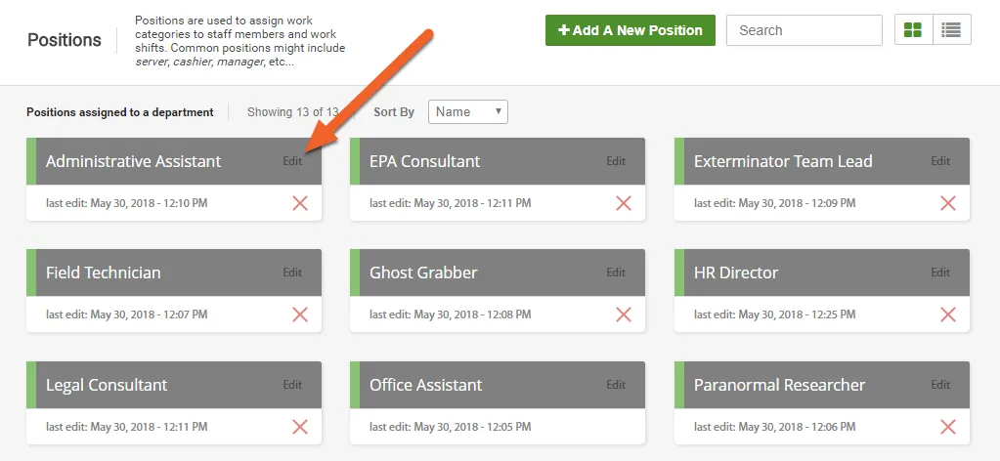Select the Field Technician card title
Screen dimensions: 1000x461
point(104,272)
